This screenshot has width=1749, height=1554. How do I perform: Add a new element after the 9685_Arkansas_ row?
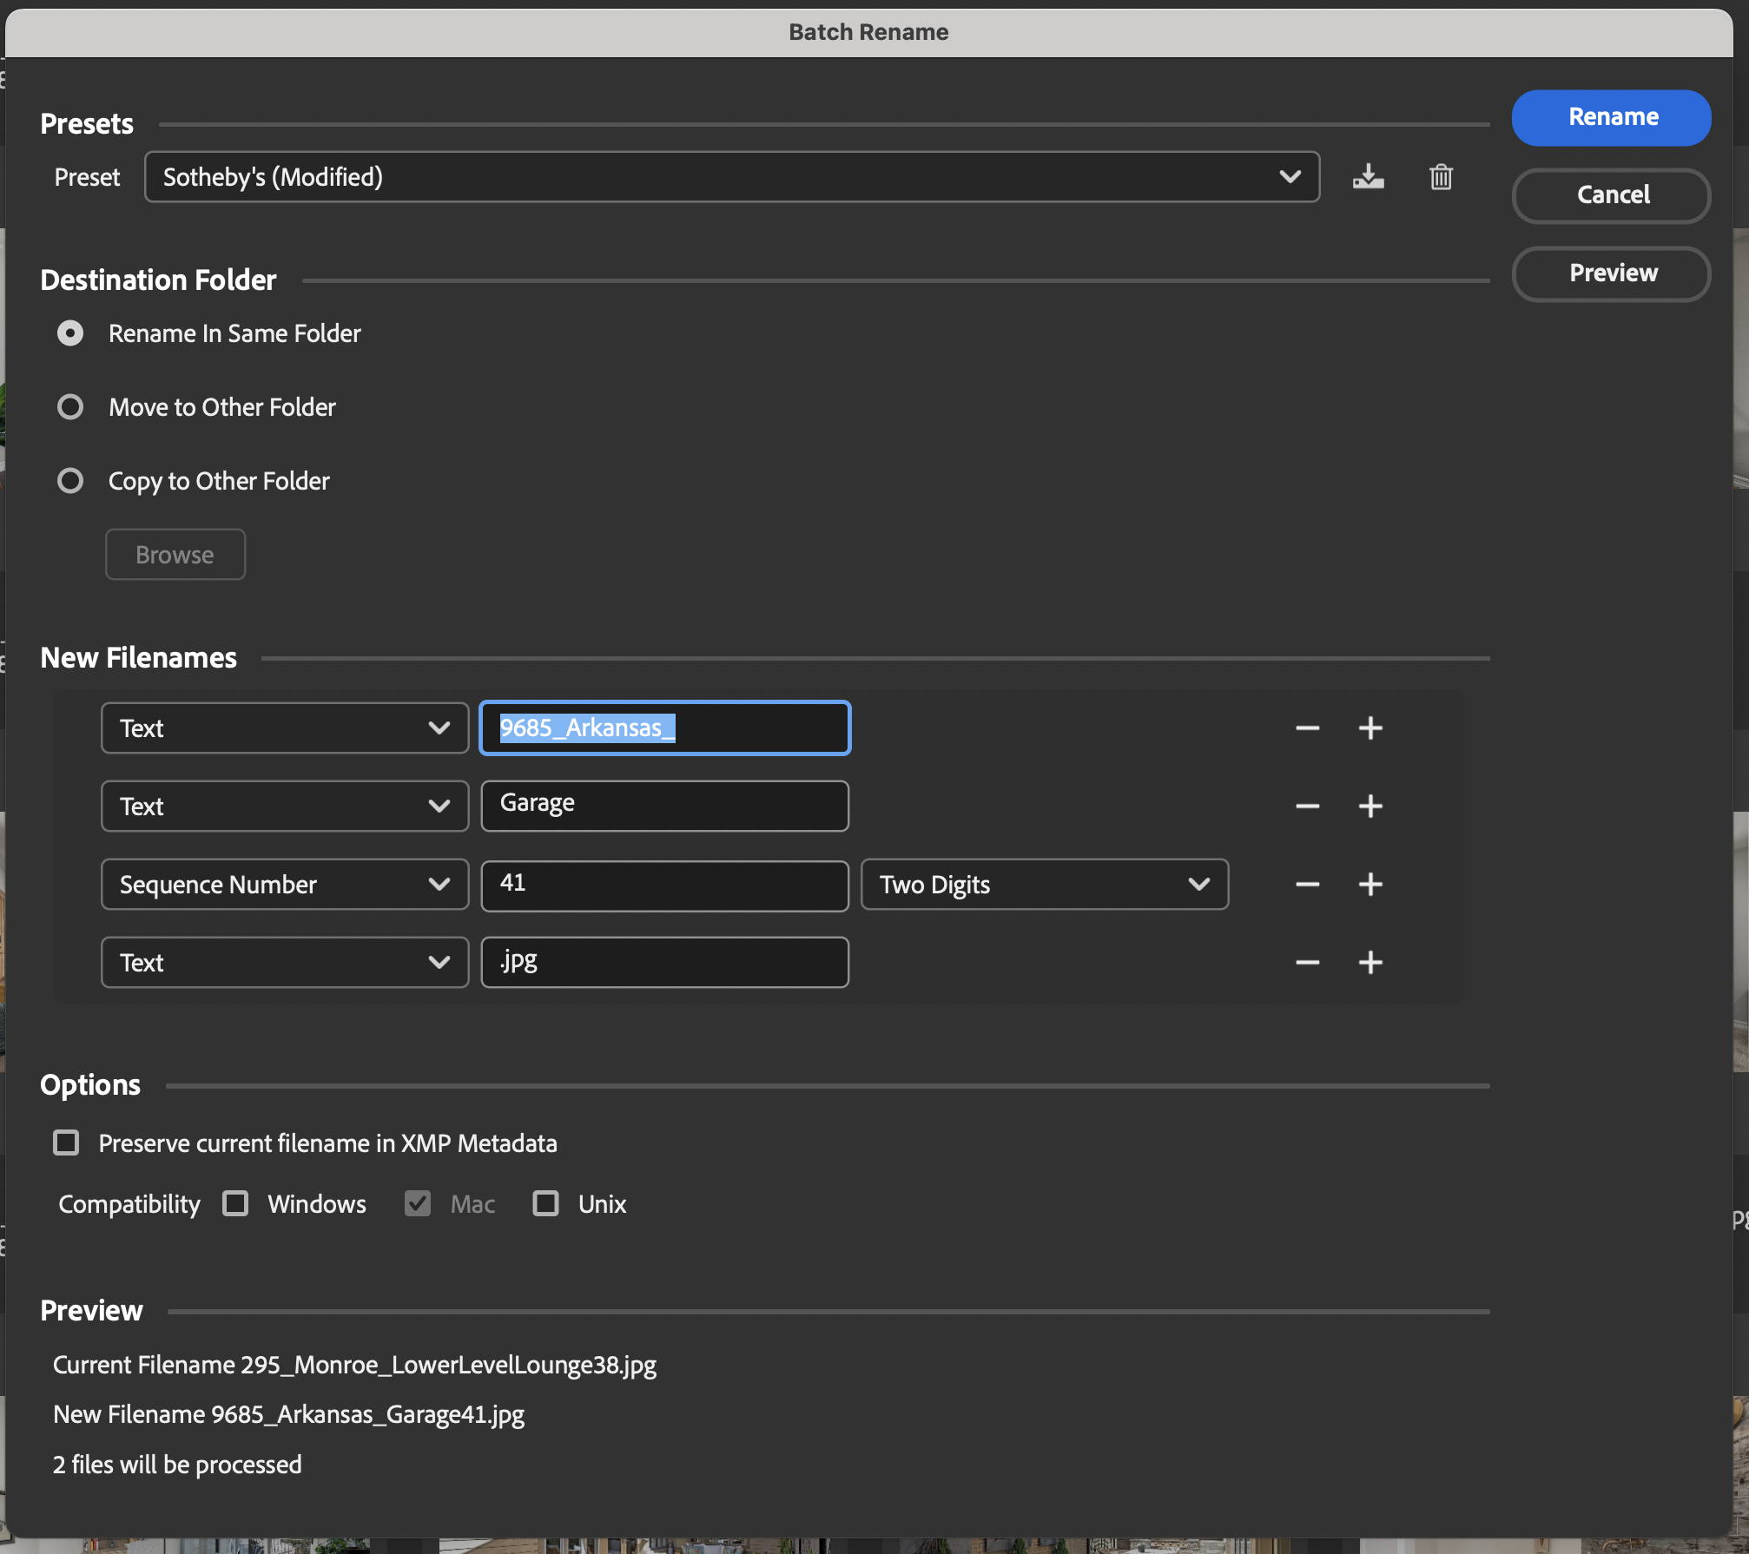point(1370,728)
